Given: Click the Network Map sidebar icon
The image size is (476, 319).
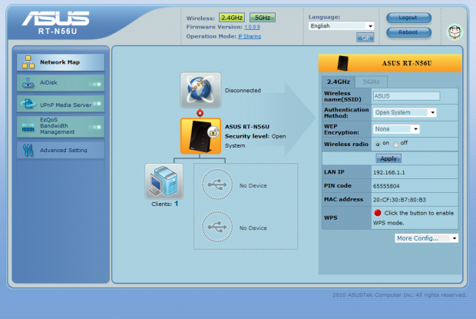Looking at the screenshot, I should [x=28, y=62].
